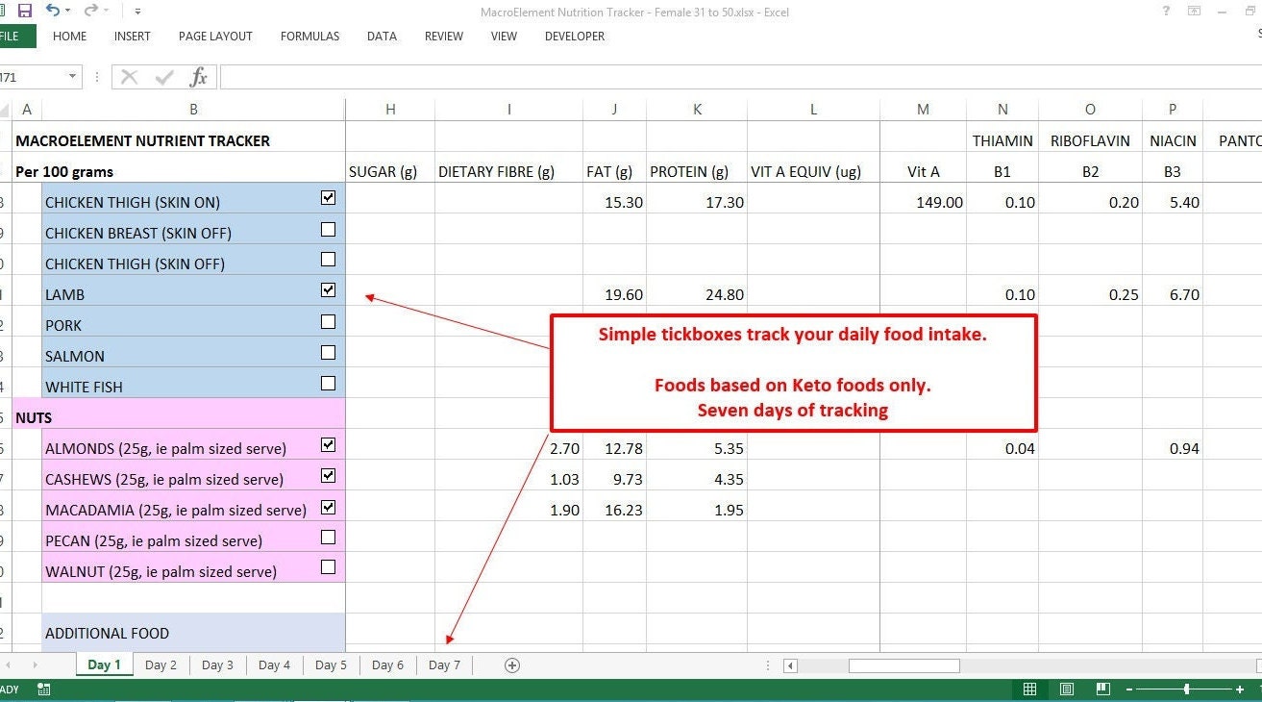Select the NUTS category header cell
This screenshot has width=1262, height=702.
pyautogui.click(x=179, y=417)
